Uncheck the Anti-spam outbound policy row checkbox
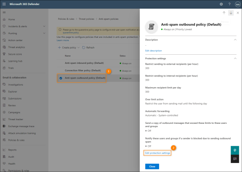Screen dimensions: 242x172 [61, 78]
